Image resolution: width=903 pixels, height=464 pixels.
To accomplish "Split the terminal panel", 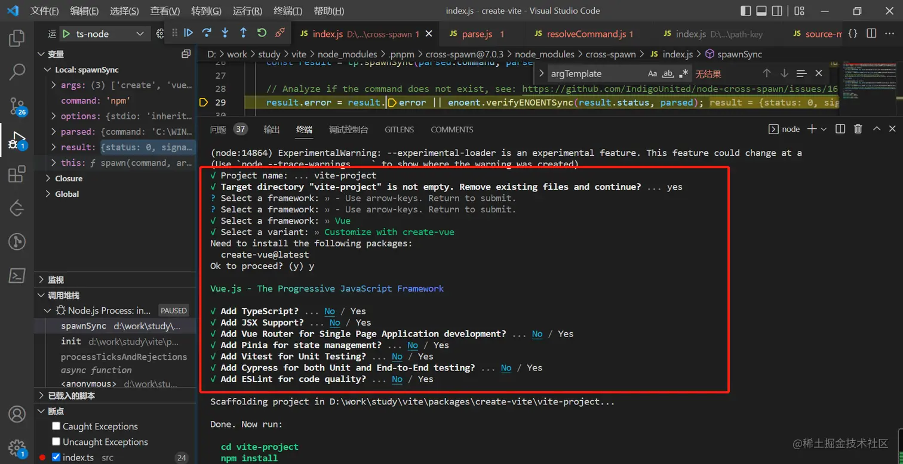I will (840, 129).
